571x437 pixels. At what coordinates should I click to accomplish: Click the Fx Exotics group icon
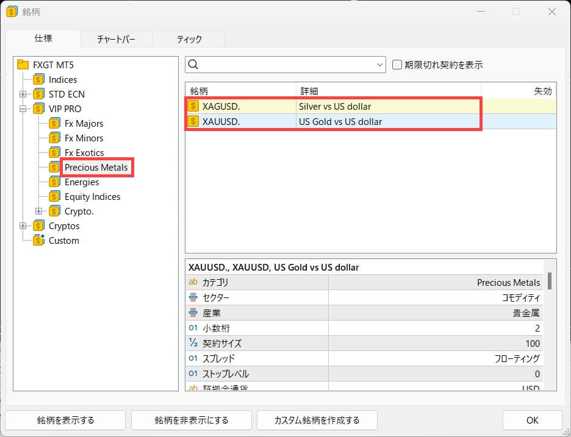(55, 153)
